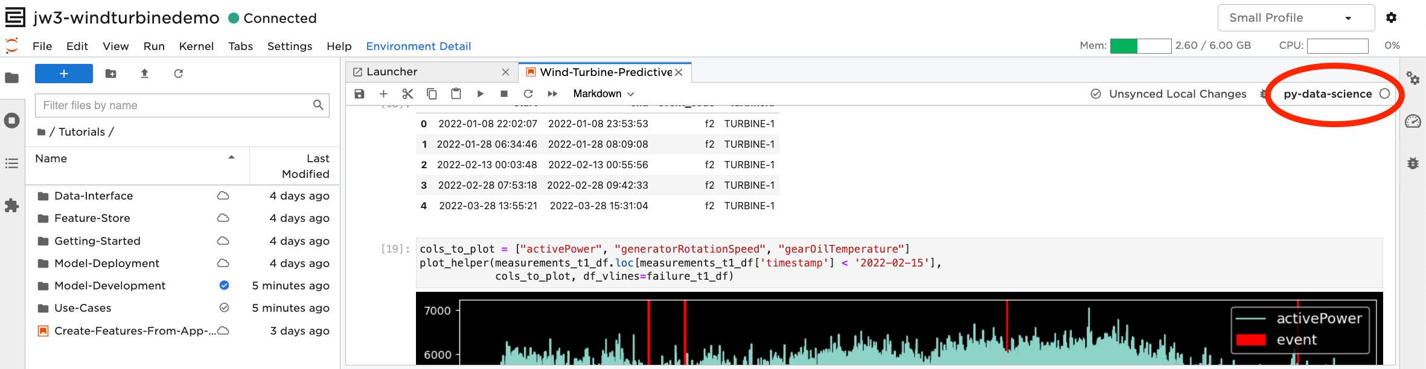Click the py-data-science kernel status circle

coord(1384,93)
